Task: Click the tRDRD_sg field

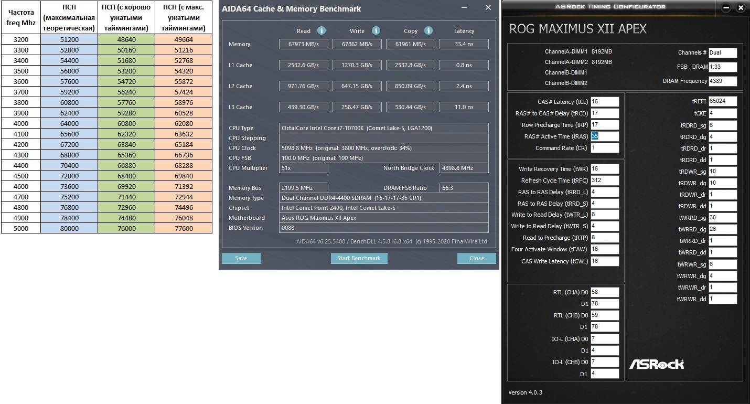Action: 723,125
